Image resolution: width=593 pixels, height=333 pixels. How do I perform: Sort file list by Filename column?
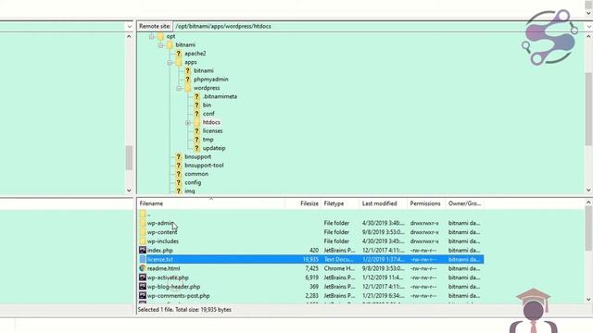211,203
